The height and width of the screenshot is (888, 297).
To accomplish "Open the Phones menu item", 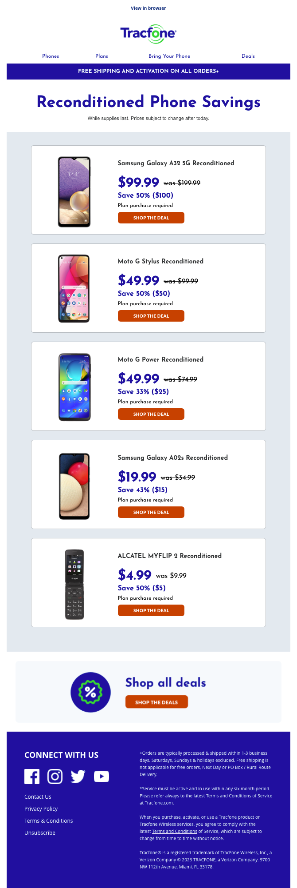I will 51,56.
